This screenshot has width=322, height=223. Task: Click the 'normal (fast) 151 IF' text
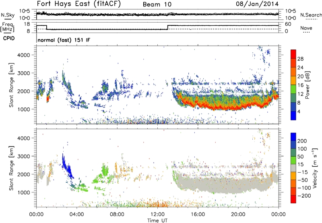64,40
